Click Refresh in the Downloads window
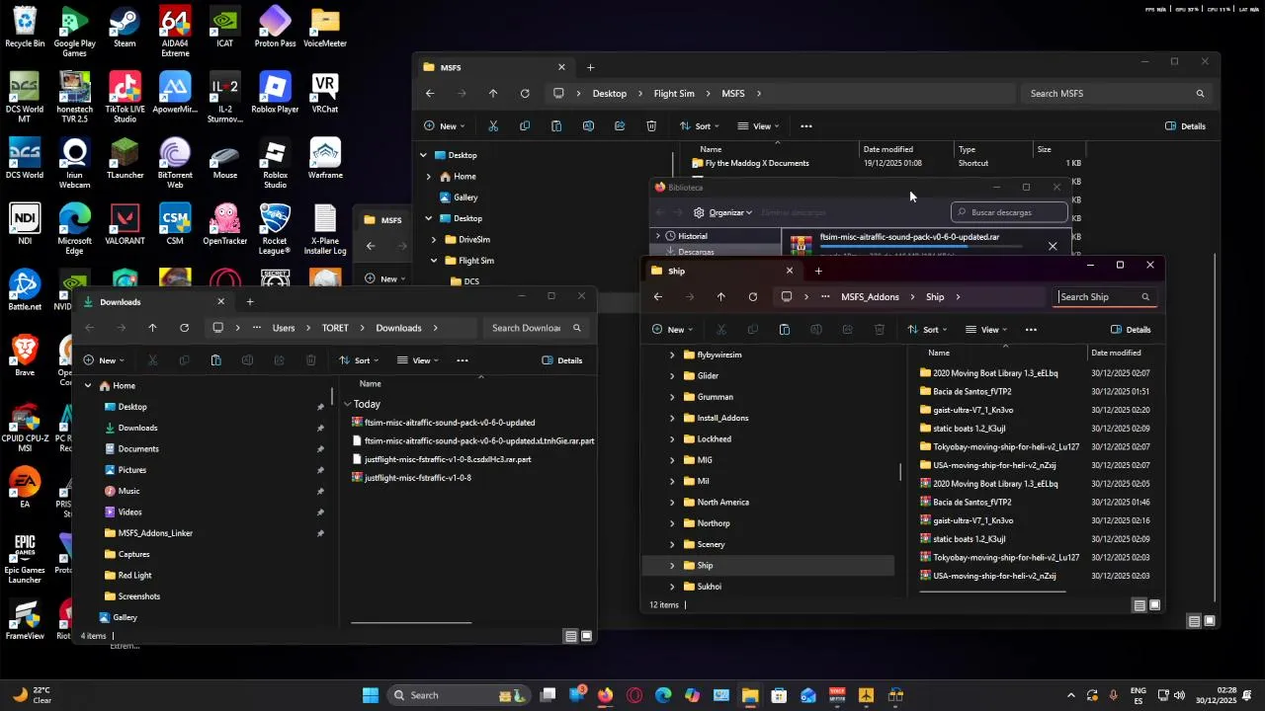The image size is (1265, 711). click(184, 328)
